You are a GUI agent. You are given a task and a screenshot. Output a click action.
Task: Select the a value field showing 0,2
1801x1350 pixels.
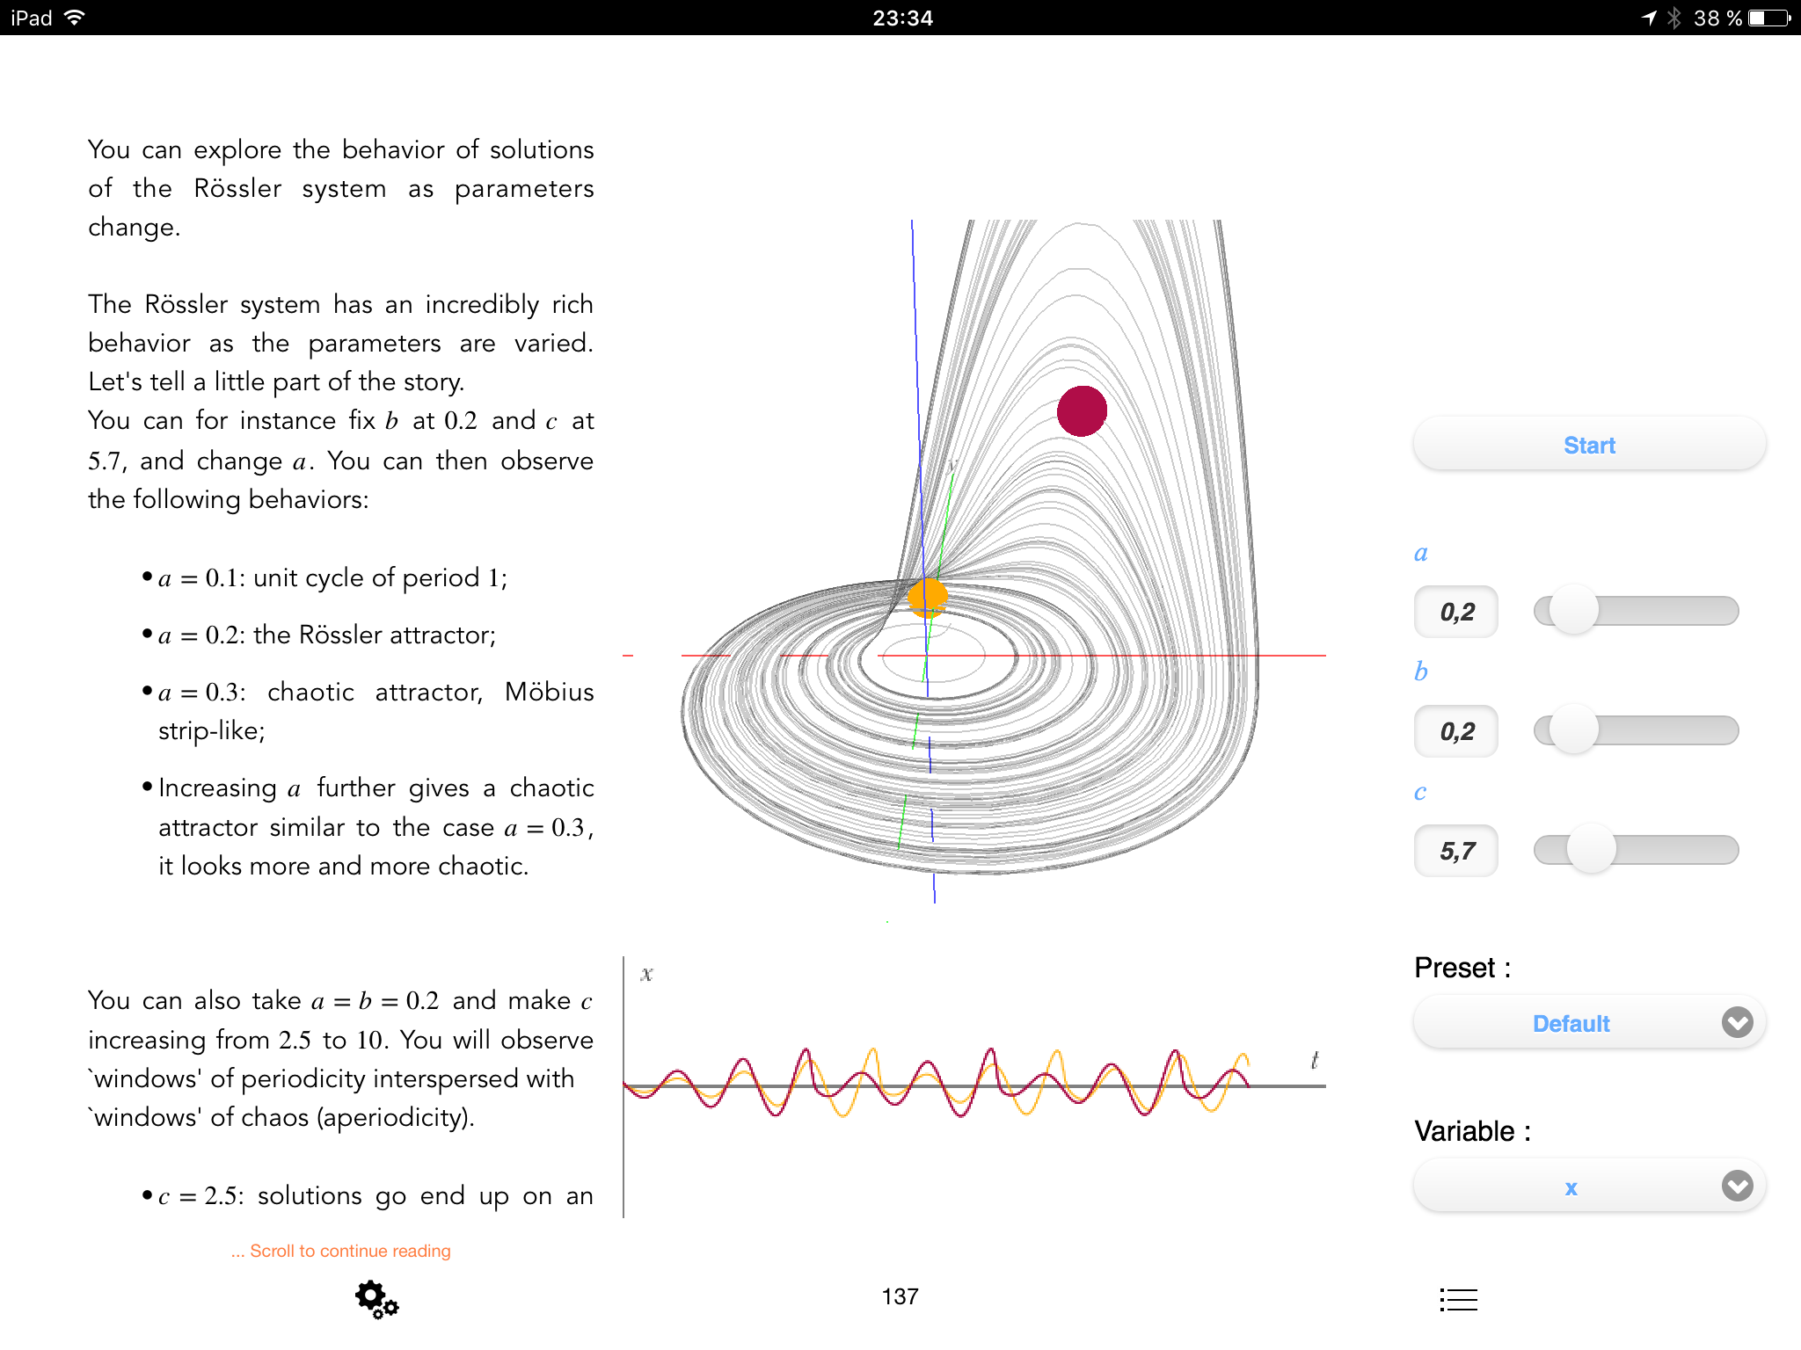tap(1456, 612)
